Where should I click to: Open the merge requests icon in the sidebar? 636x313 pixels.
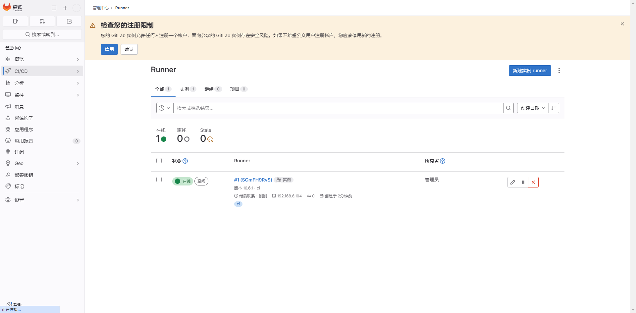[42, 21]
